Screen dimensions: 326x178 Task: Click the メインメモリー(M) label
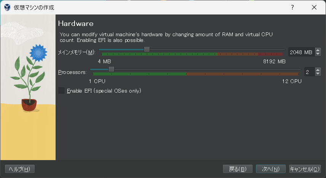(76, 52)
